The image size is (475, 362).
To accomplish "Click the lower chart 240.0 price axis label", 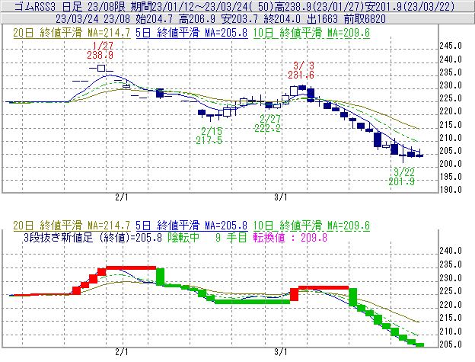I will 451,251.
